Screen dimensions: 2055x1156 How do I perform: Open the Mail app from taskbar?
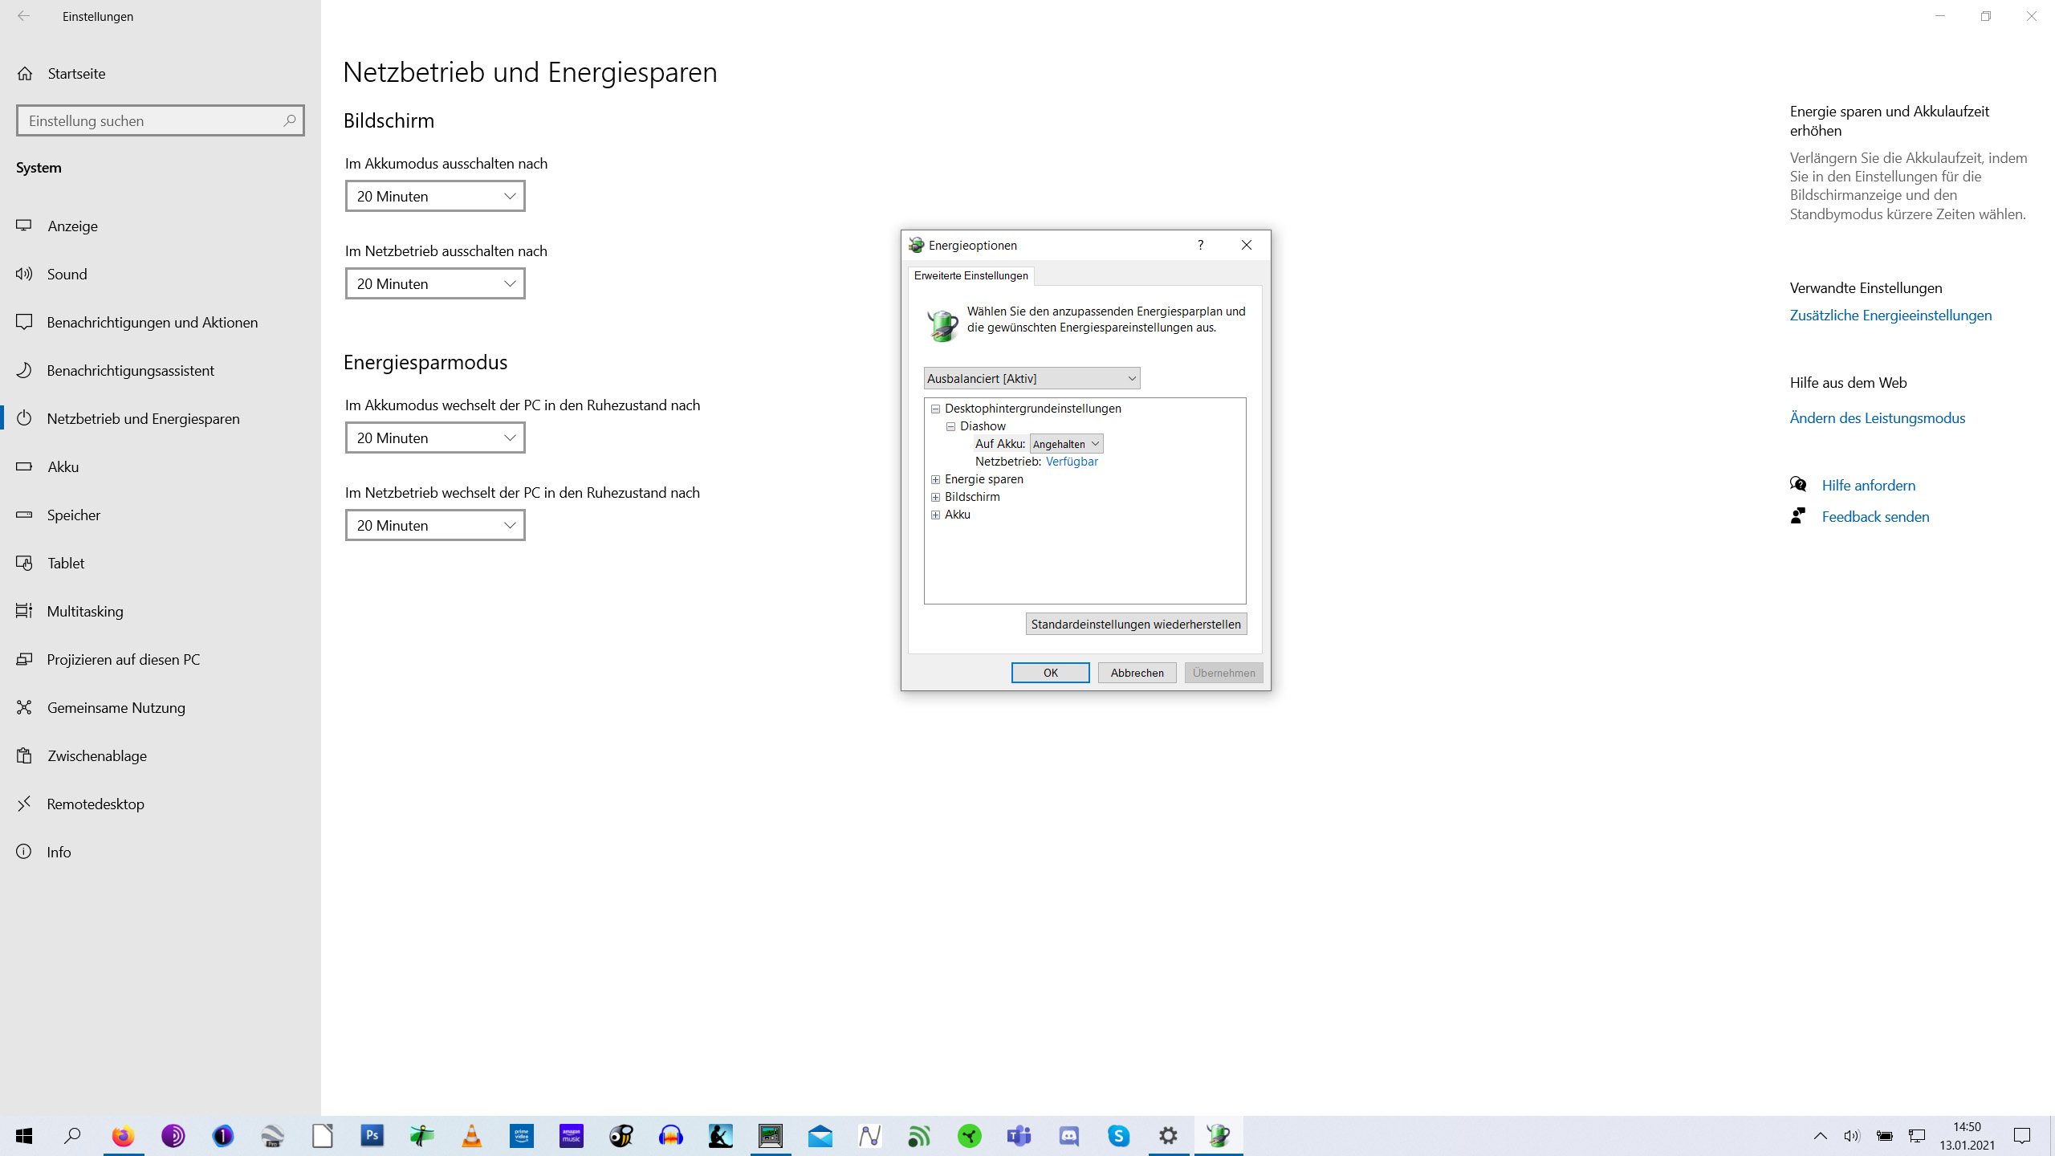pos(820,1135)
